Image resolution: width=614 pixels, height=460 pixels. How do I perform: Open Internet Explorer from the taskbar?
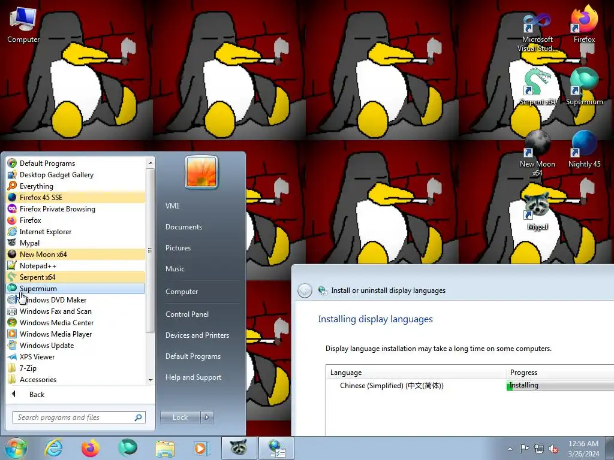[53, 448]
